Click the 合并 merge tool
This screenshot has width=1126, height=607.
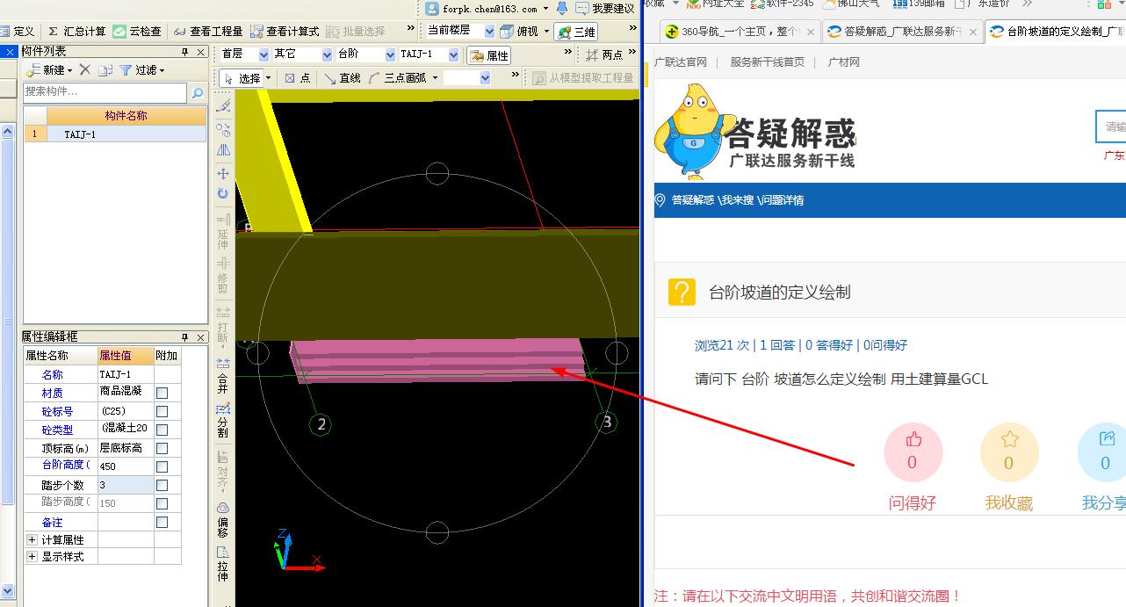(x=223, y=376)
